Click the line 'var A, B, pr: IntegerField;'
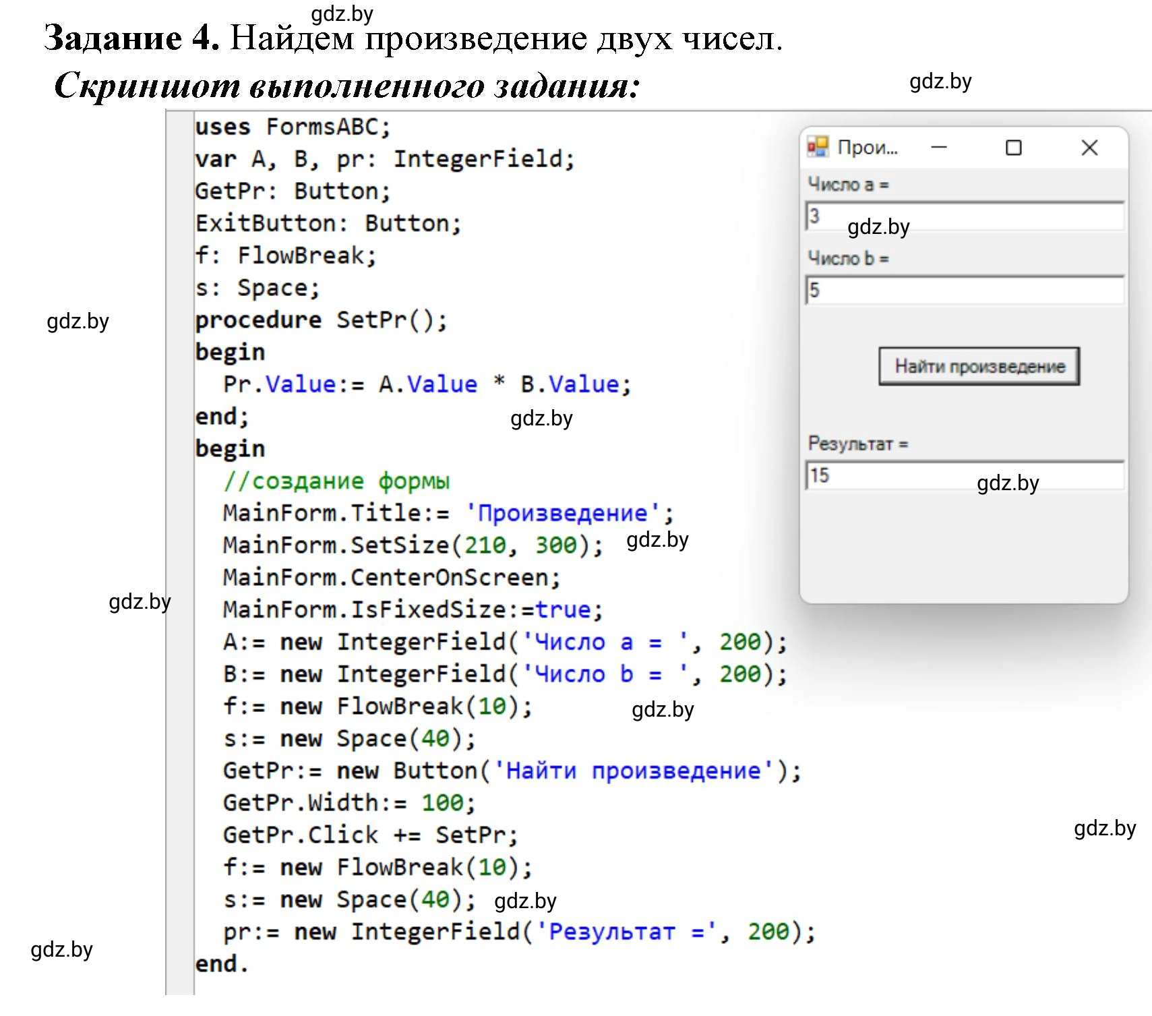The image size is (1152, 1016). click(x=385, y=159)
